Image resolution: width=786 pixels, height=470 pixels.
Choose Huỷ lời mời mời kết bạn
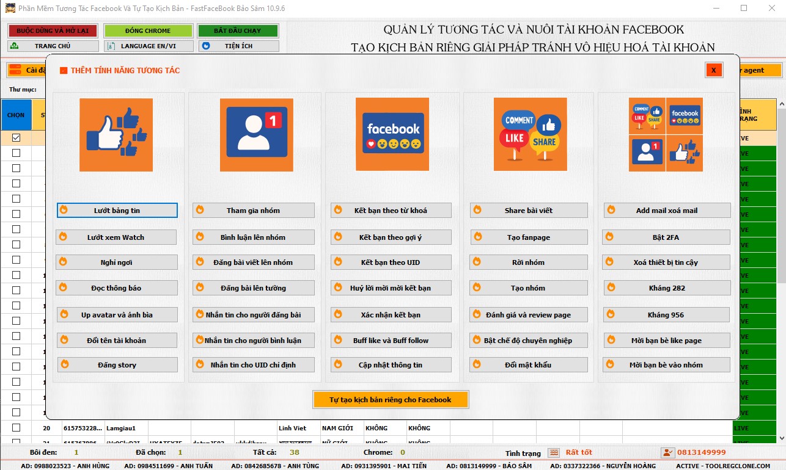coord(391,288)
